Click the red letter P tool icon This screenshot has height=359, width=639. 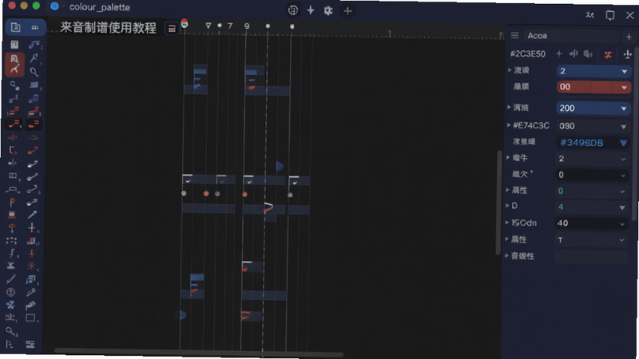pyautogui.click(x=12, y=202)
